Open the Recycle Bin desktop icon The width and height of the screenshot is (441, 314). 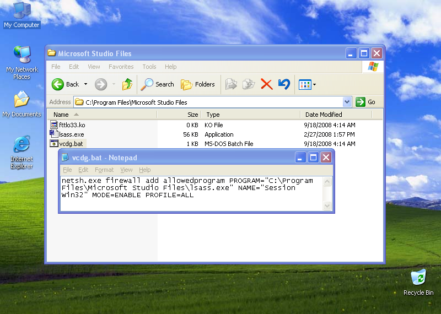(418, 278)
